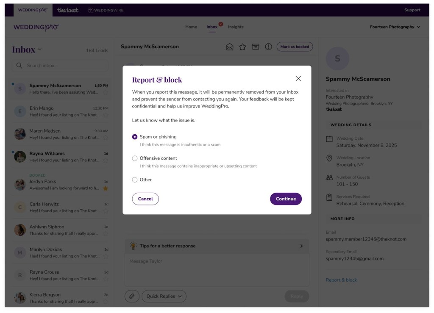434x313 pixels.
Task: Switch to the Insights tab
Action: click(236, 27)
